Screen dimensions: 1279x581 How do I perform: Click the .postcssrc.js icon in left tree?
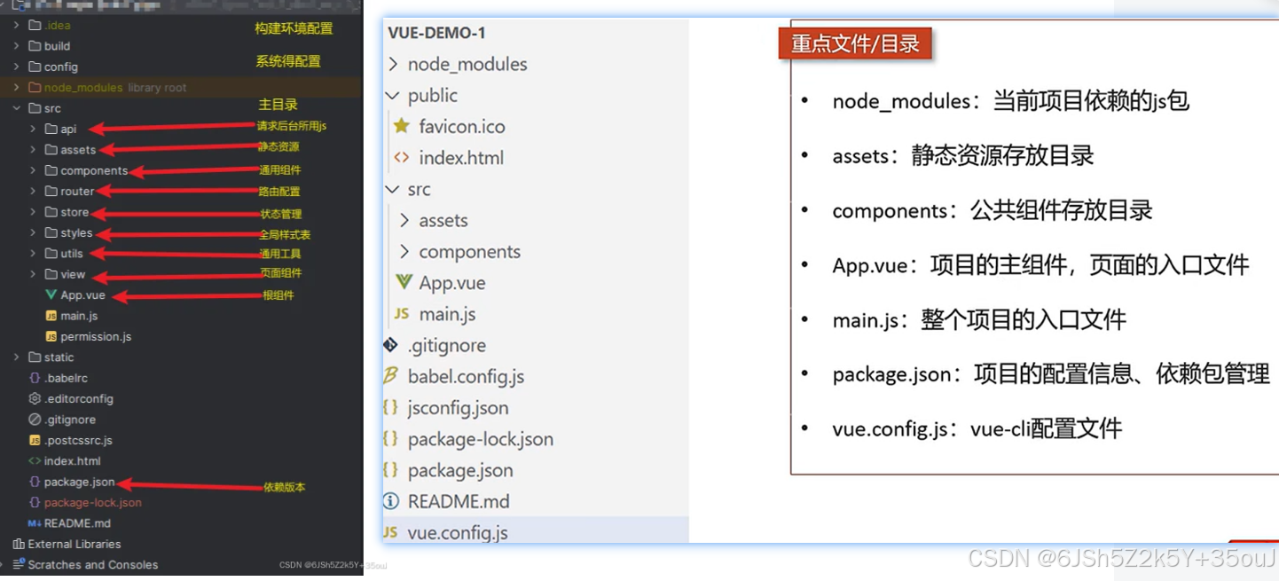[33, 439]
